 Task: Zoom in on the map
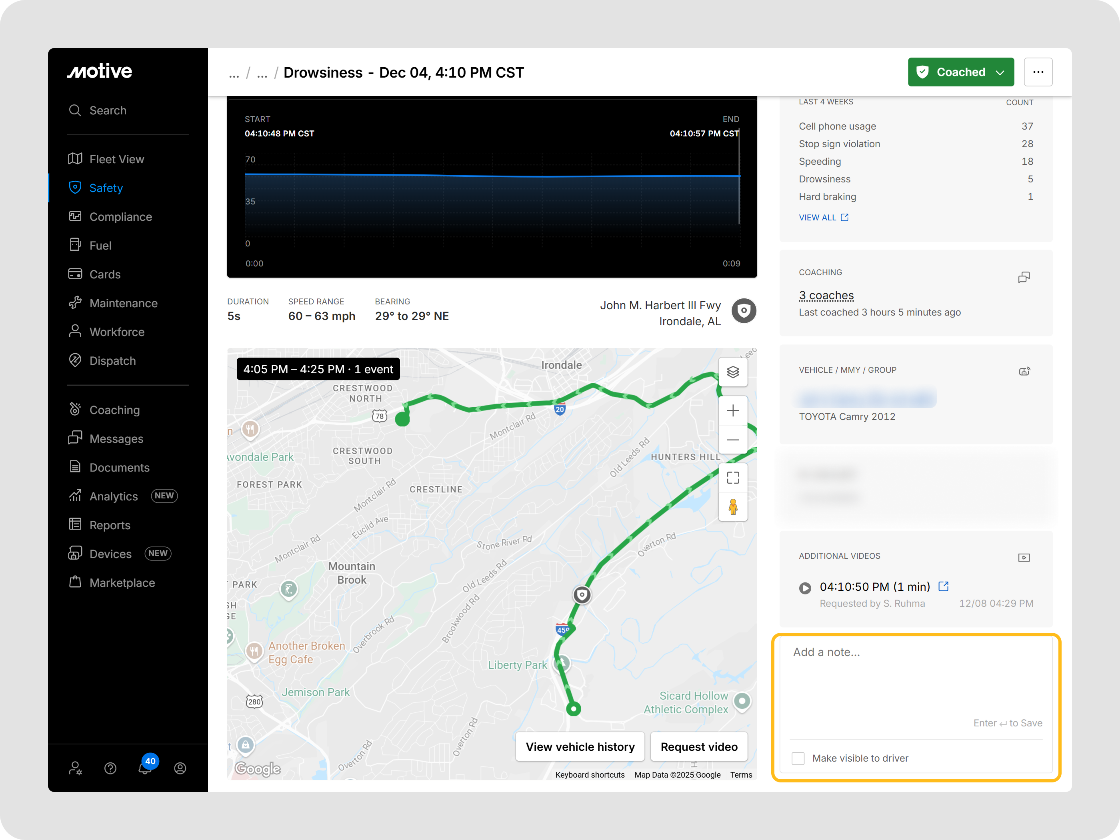(733, 411)
